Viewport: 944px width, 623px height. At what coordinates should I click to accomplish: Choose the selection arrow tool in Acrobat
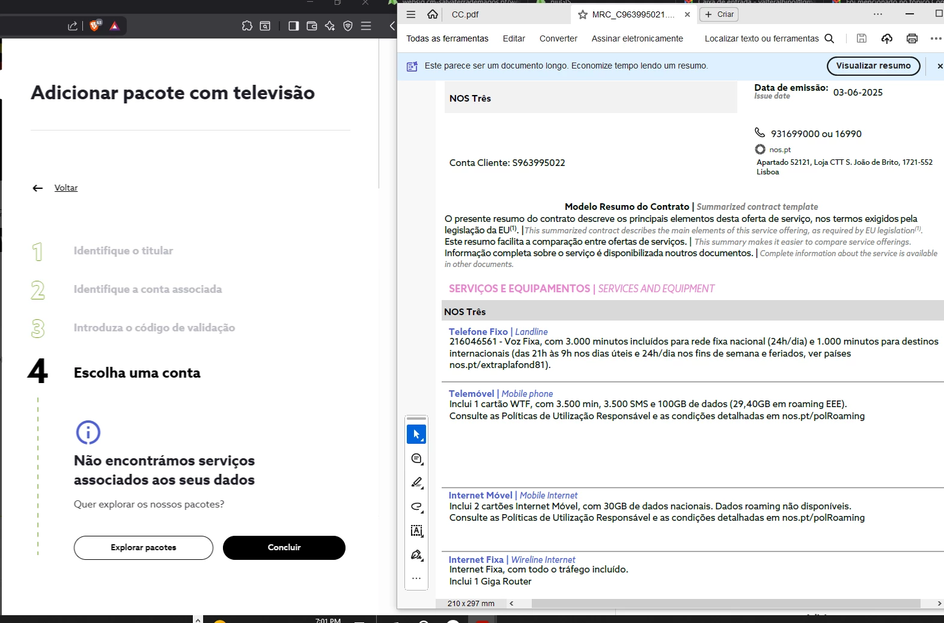coord(416,434)
